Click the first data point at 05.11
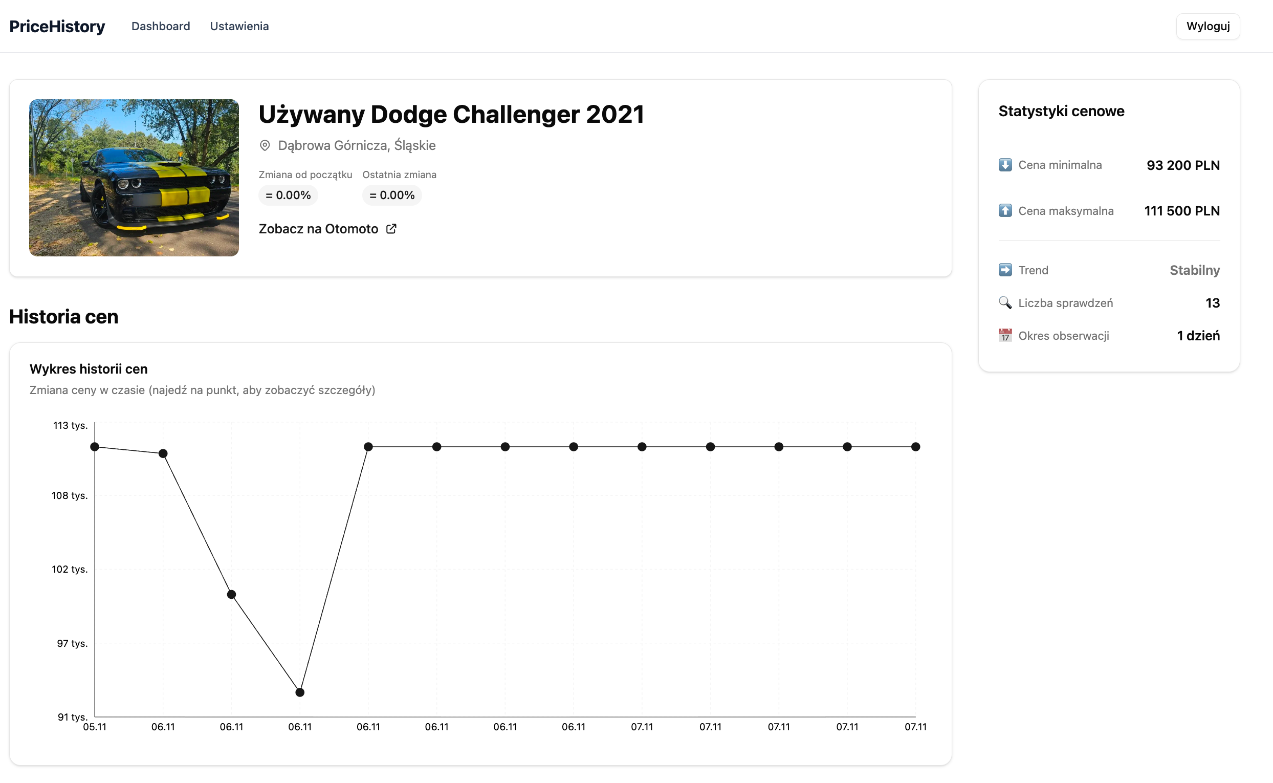Screen dimensions: 1273x783 click(x=95, y=447)
